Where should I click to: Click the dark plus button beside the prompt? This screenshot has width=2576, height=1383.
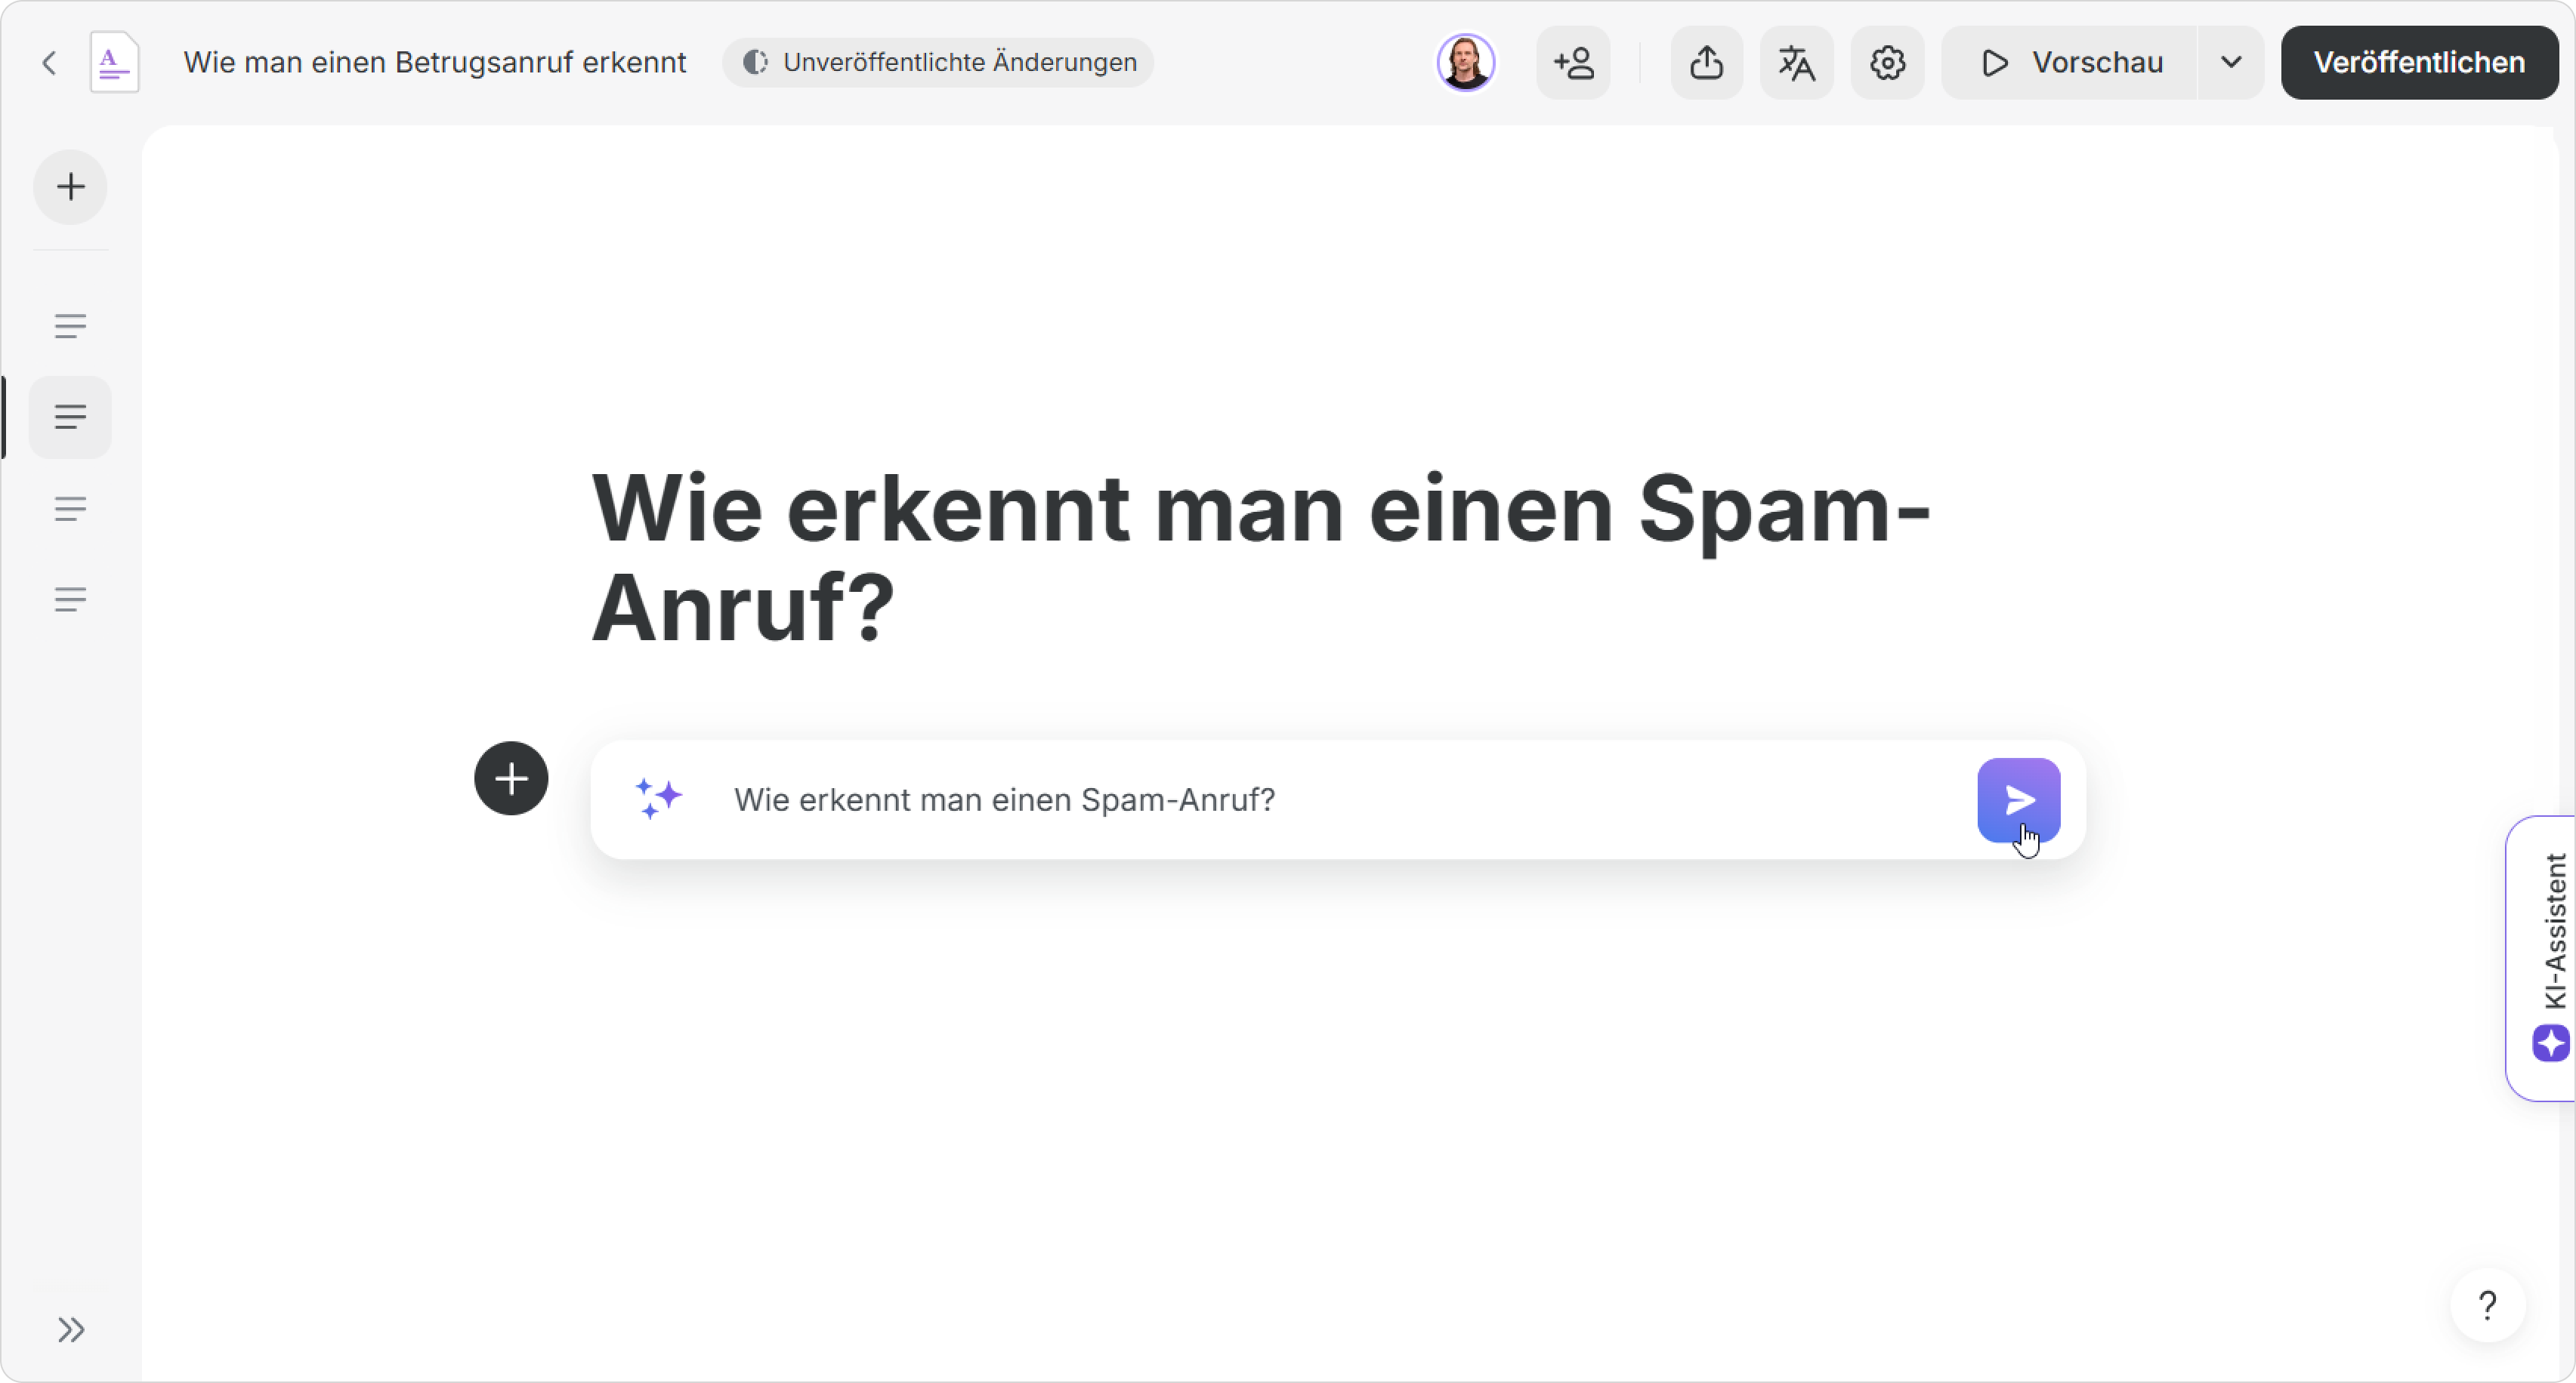[x=511, y=778]
